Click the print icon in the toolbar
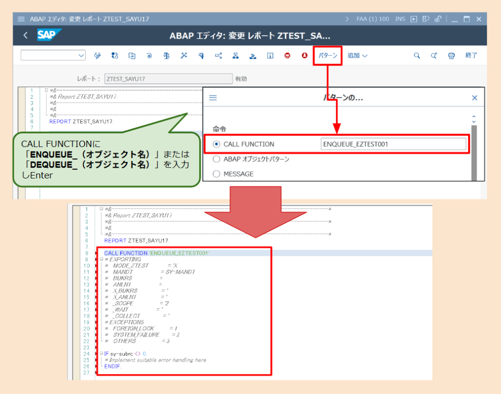 (x=451, y=55)
